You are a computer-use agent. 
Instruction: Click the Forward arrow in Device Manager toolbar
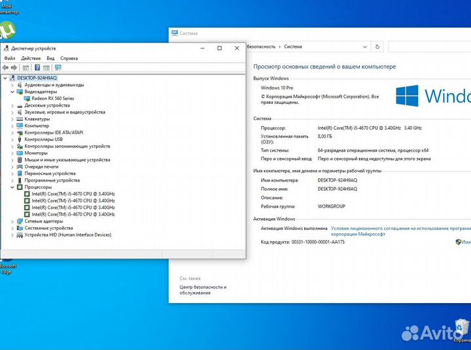click(x=14, y=68)
